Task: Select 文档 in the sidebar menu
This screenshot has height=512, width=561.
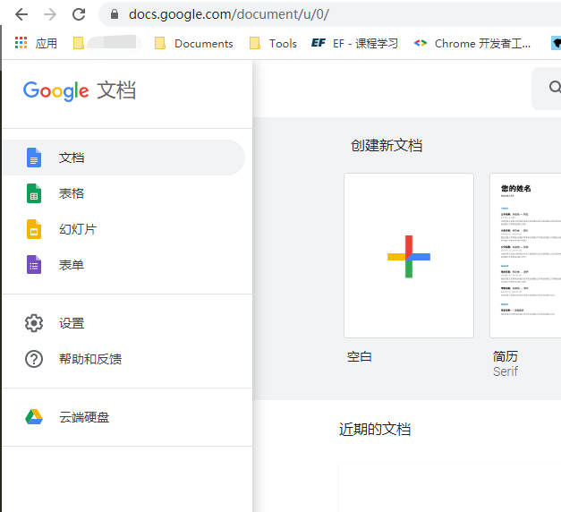Action: [123, 158]
